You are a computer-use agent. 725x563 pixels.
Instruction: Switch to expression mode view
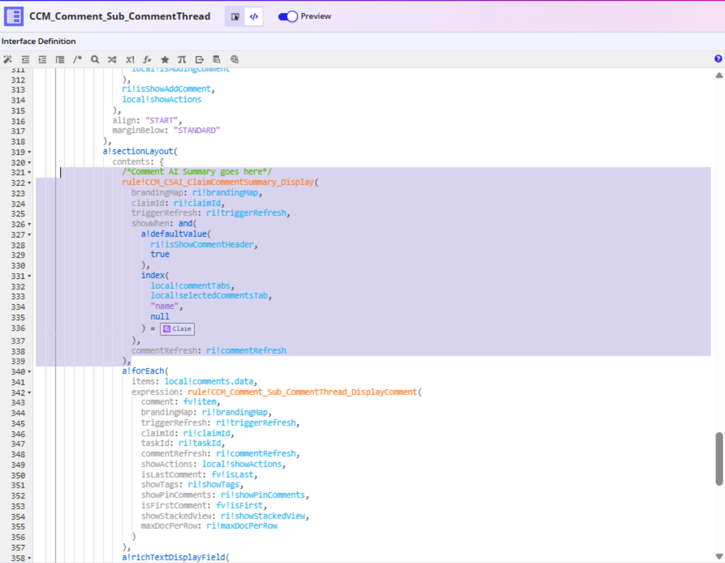(254, 16)
